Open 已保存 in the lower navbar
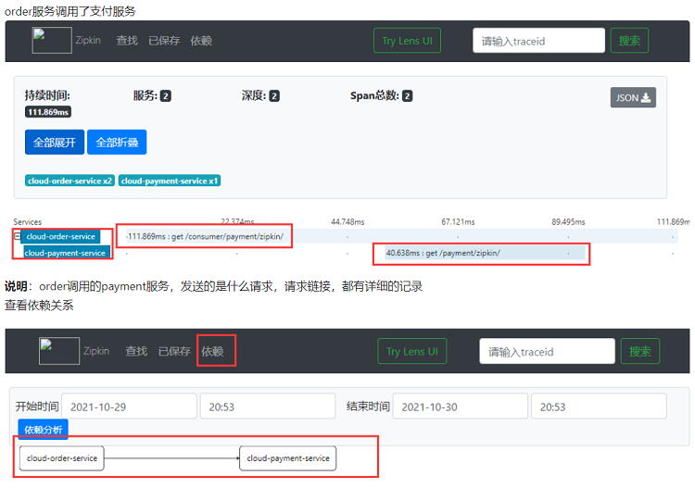This screenshot has height=488, width=695. tap(174, 351)
